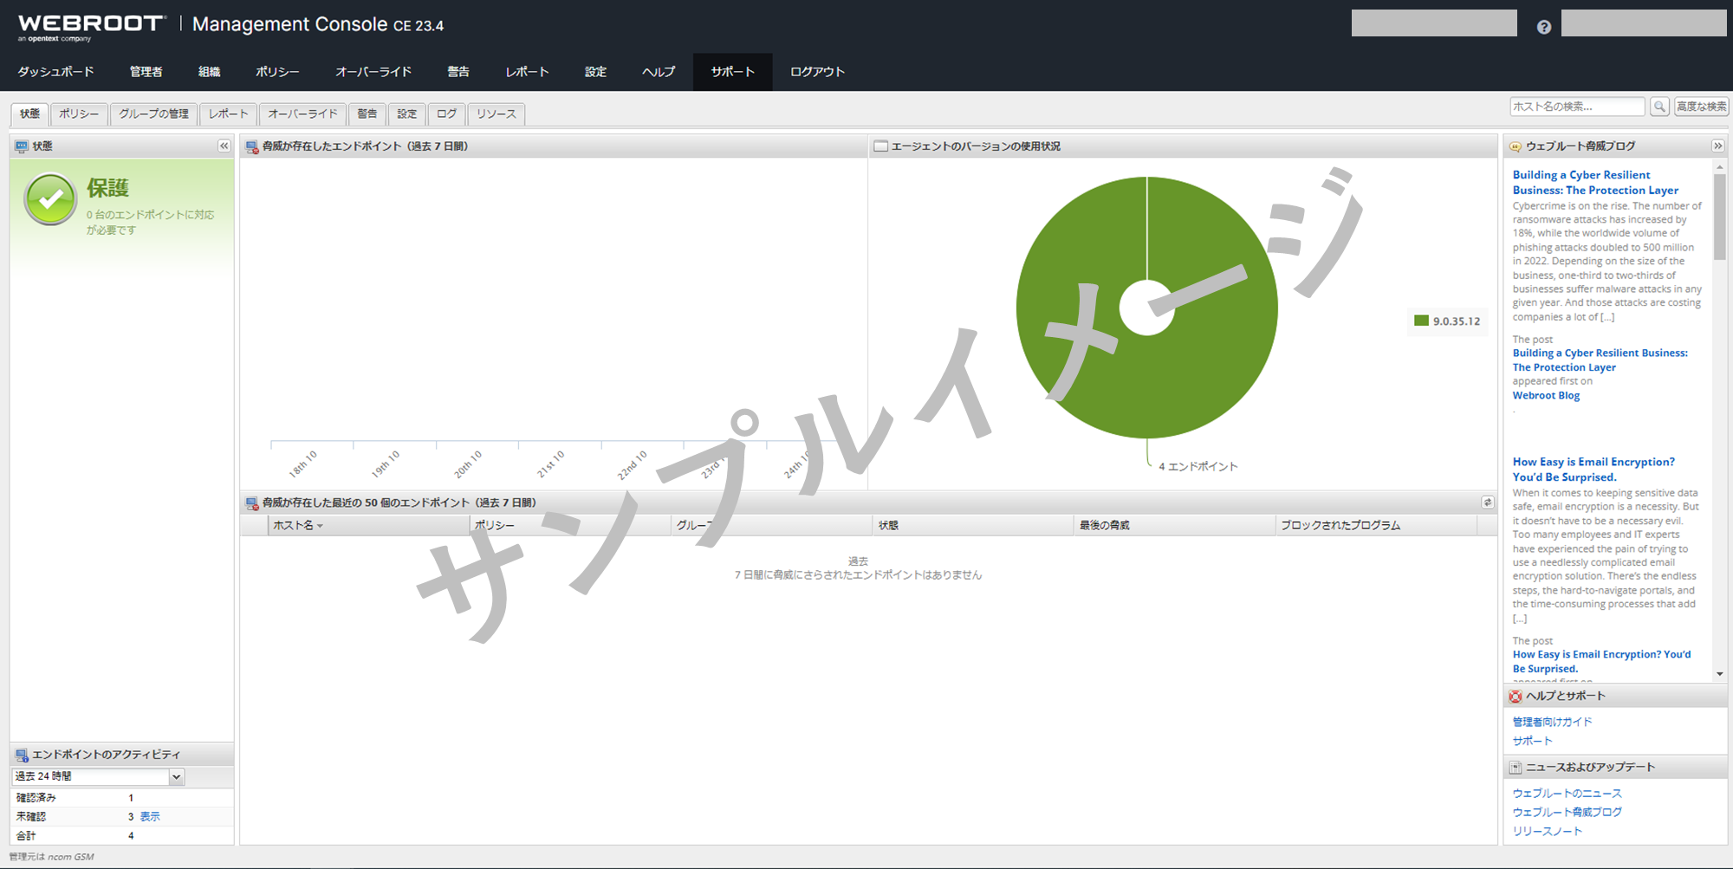1733x869 pixels.
Task: Click the hostname search magnifier icon
Action: tap(1659, 107)
